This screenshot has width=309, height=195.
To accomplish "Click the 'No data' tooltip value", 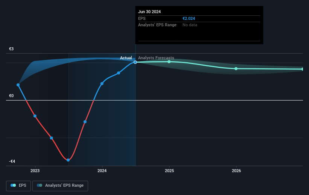I will pos(190,25).
